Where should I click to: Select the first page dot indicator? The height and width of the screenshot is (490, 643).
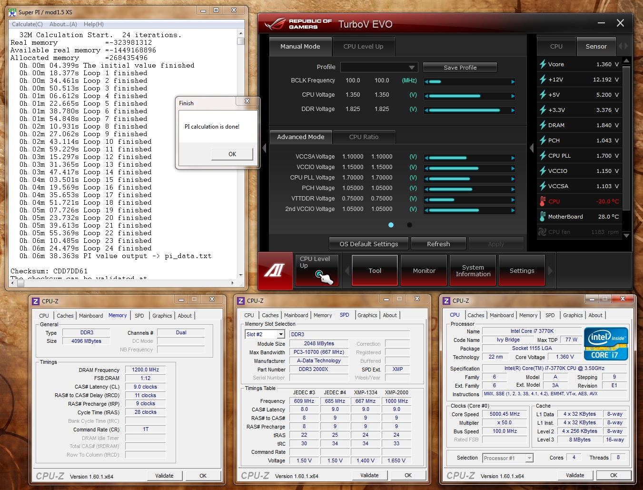pos(391,225)
